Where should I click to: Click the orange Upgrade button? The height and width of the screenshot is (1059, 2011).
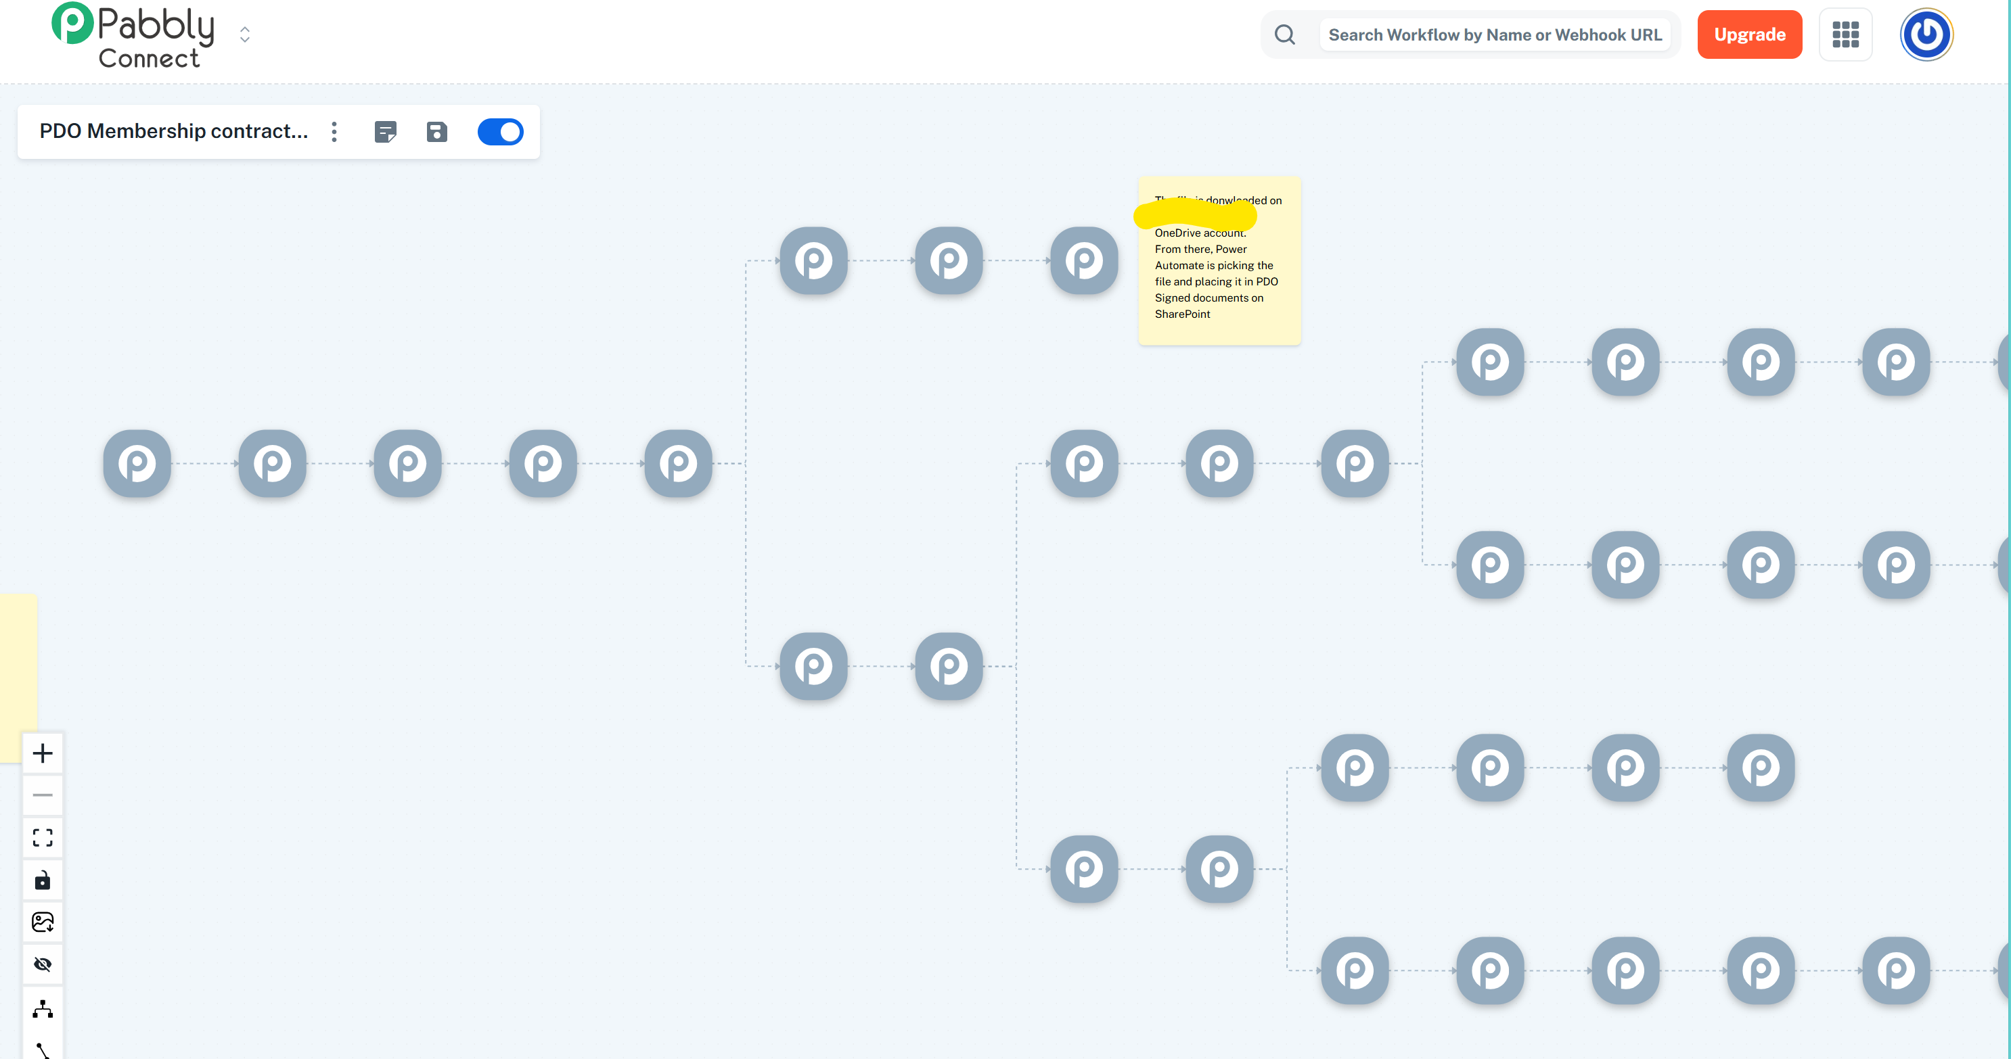[1750, 34]
